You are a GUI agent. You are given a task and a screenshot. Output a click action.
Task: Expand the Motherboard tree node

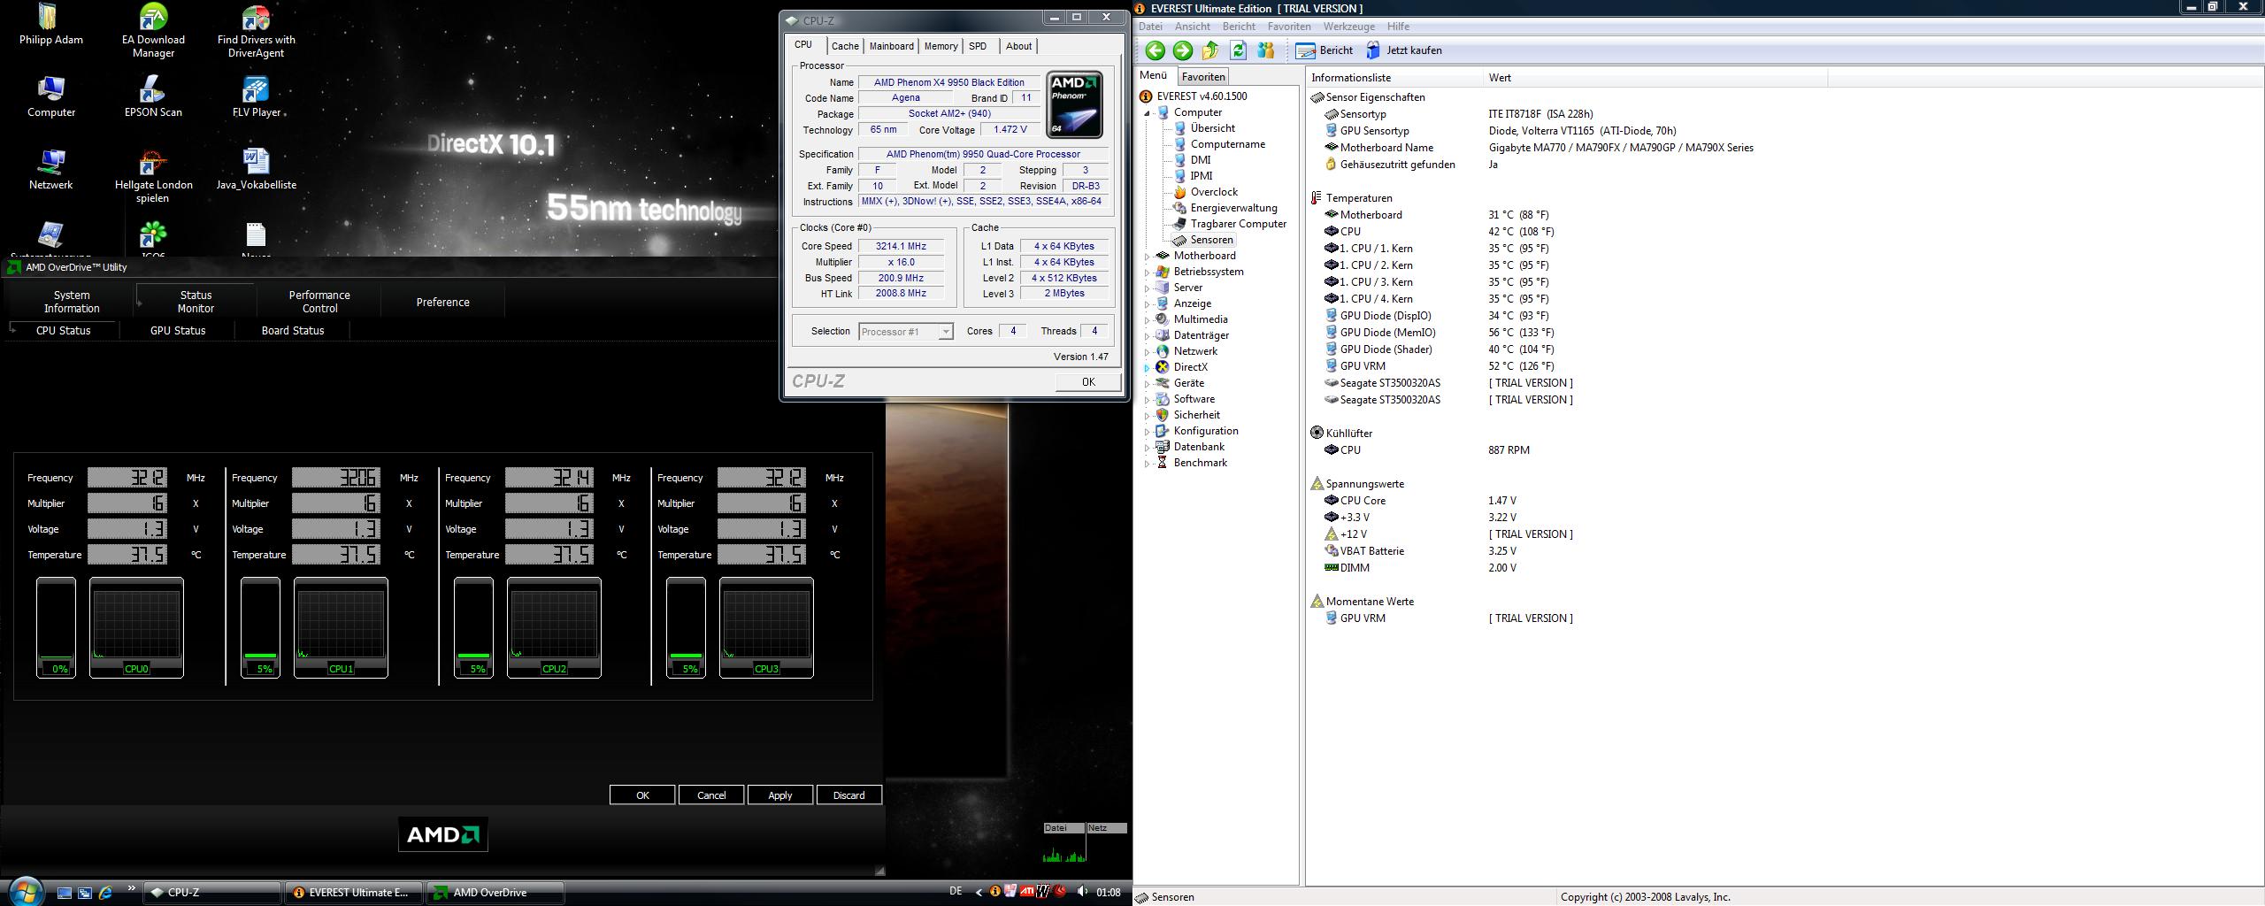tap(1147, 257)
